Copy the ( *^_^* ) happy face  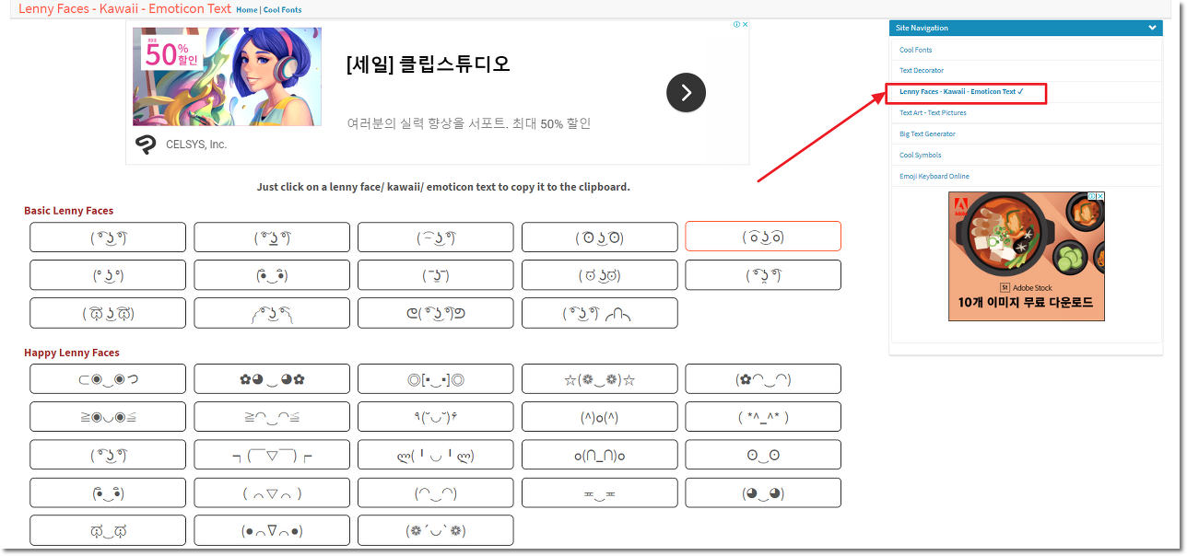(x=762, y=417)
